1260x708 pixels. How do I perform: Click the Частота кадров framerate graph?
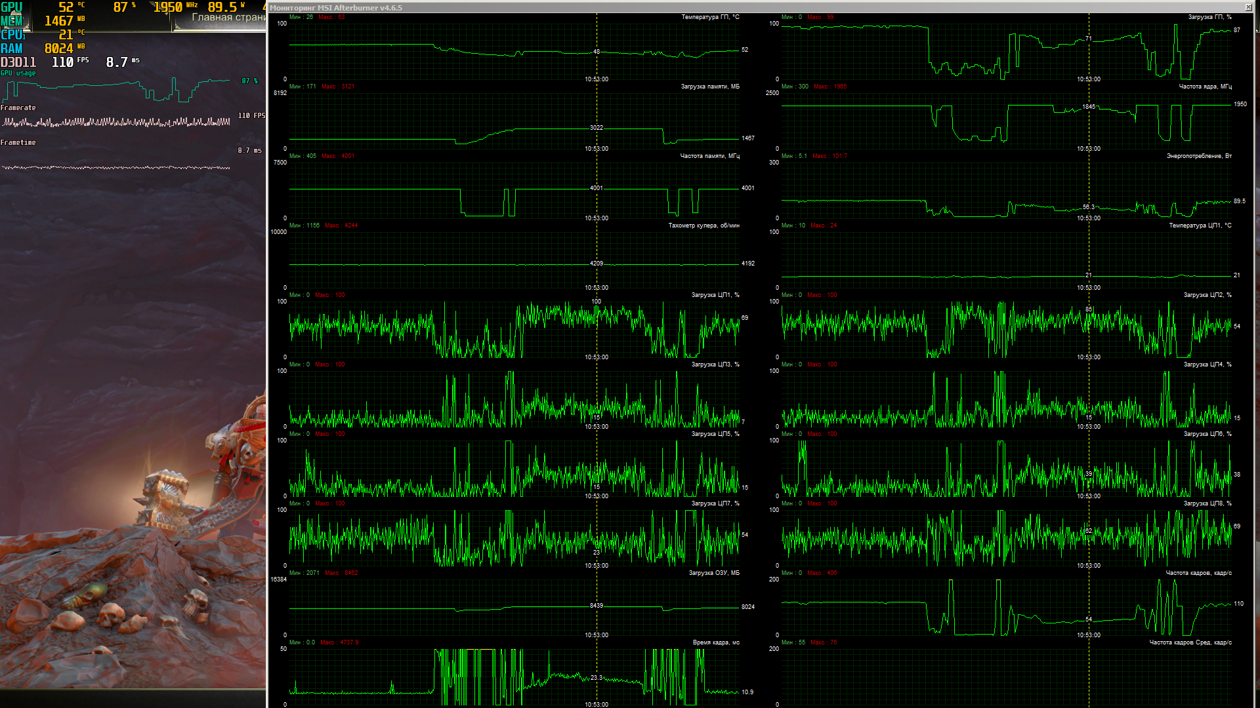tap(1005, 608)
